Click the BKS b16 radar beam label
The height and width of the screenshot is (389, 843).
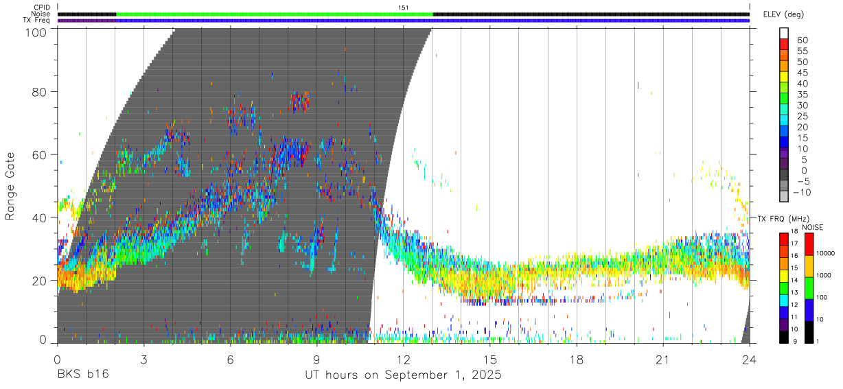82,375
